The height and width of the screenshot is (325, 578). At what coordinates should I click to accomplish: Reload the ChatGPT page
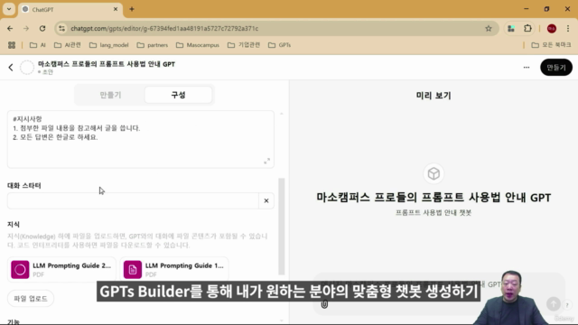[x=42, y=28]
